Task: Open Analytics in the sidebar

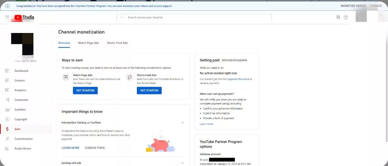Action: pyautogui.click(x=26, y=90)
